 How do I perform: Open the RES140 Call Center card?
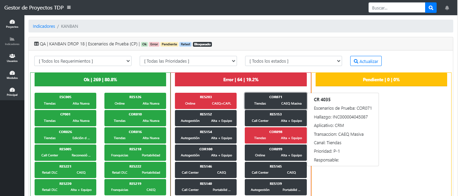click(x=206, y=187)
